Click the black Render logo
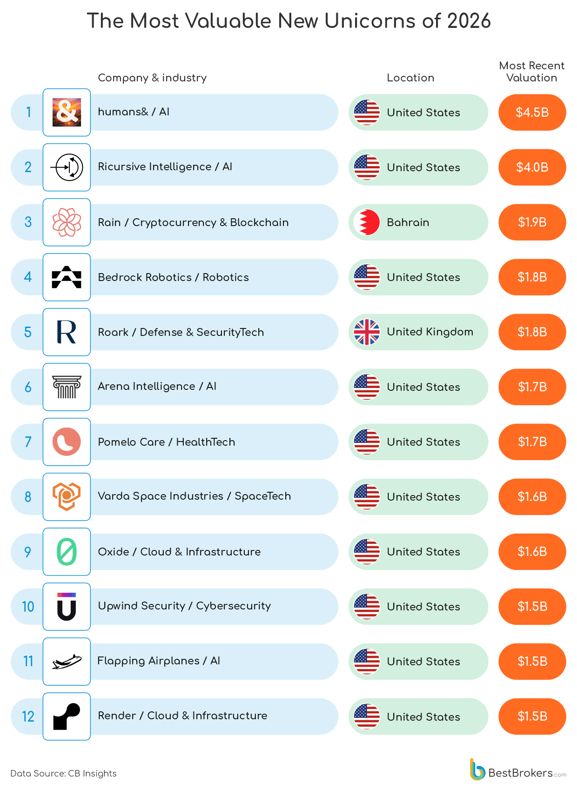 pyautogui.click(x=67, y=716)
